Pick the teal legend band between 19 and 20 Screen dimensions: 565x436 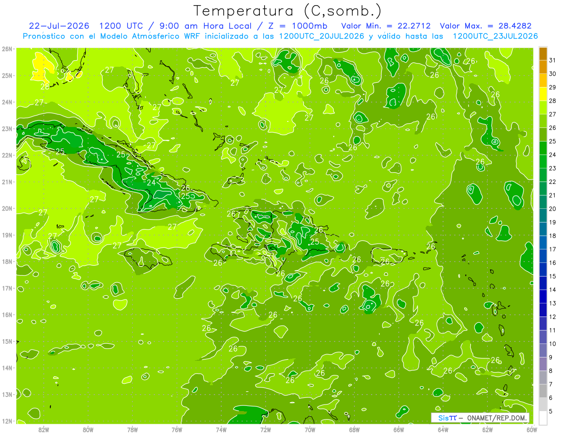[542, 215]
